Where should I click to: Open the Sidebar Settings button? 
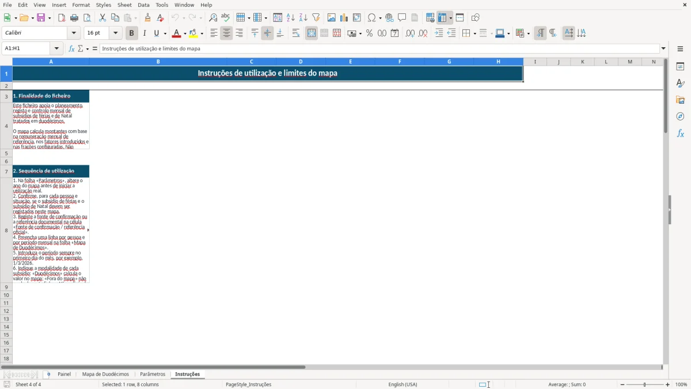click(x=680, y=49)
